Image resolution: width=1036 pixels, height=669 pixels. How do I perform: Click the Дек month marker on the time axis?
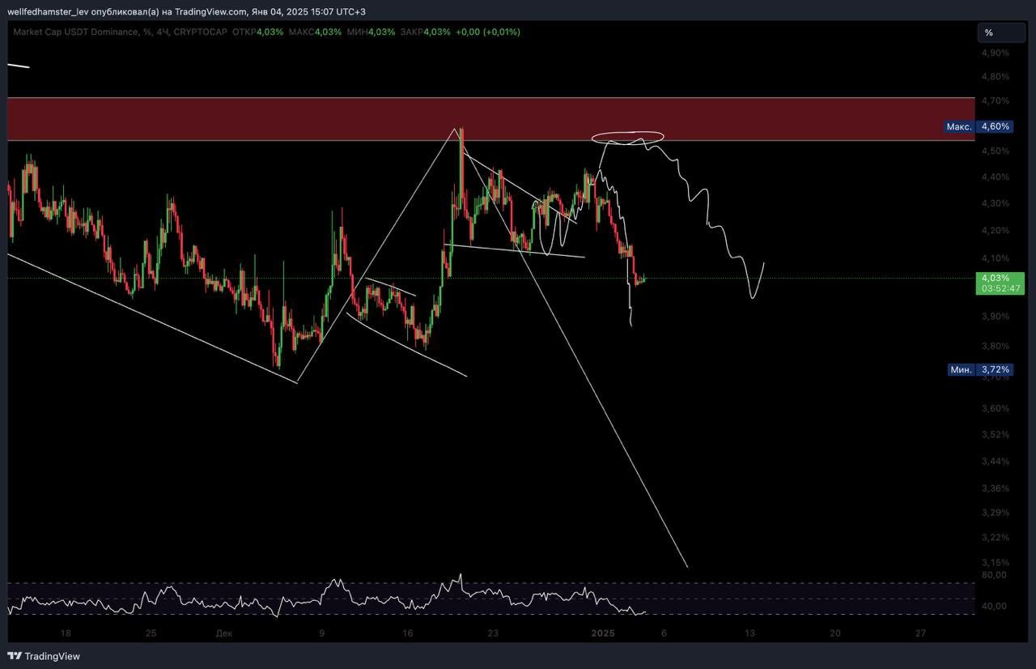224,633
